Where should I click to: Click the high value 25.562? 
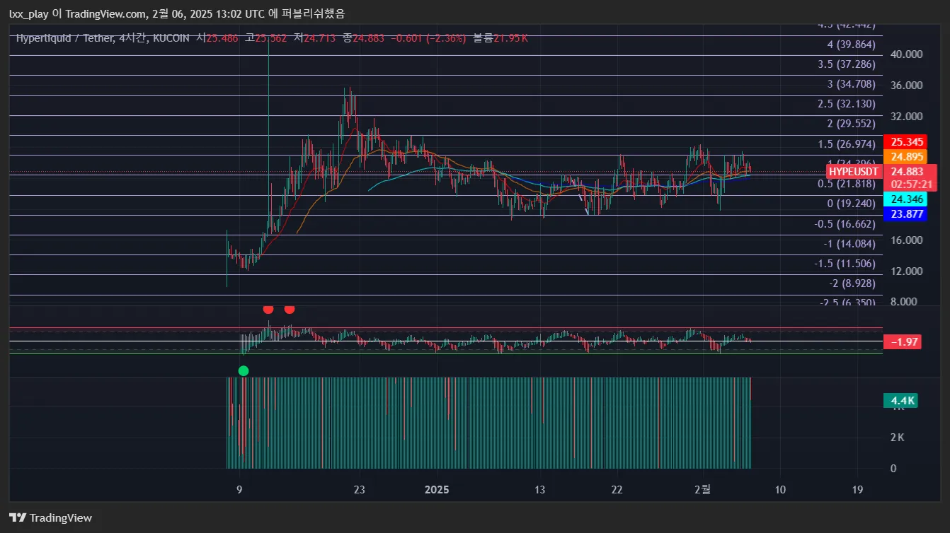click(270, 38)
